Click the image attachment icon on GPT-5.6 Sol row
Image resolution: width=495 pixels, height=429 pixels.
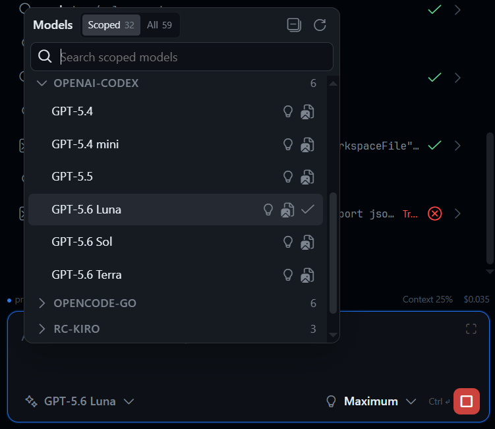(x=307, y=243)
